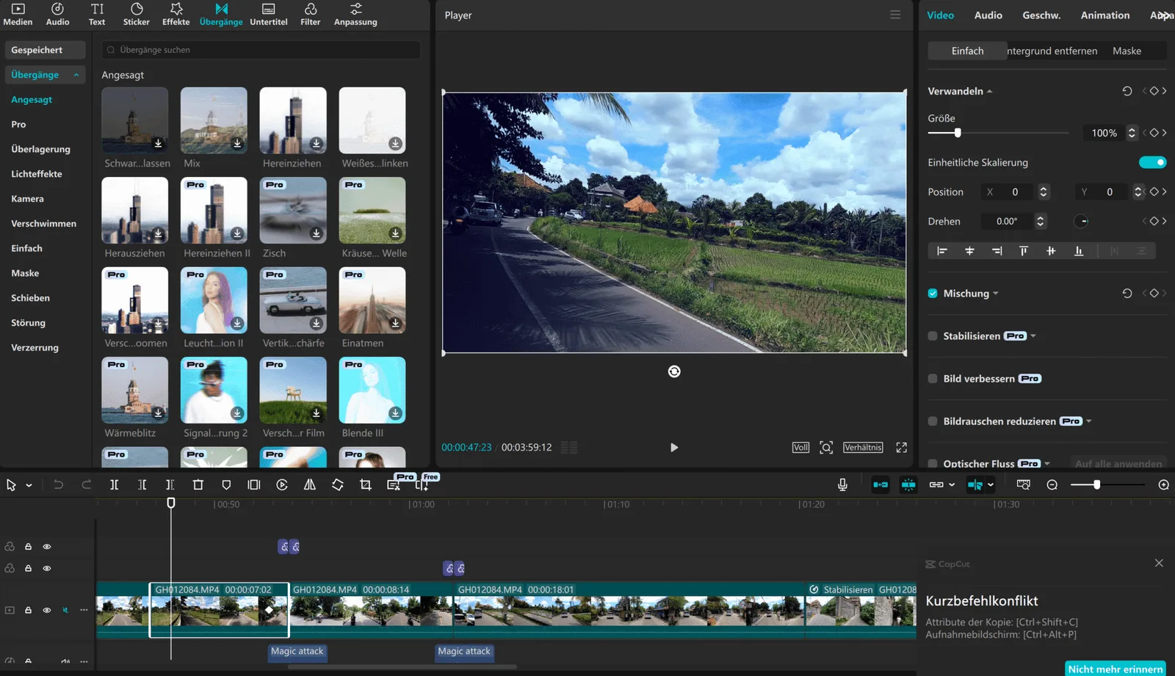Uncheck the Mischung checkbox
1175x676 pixels.
pos(933,293)
